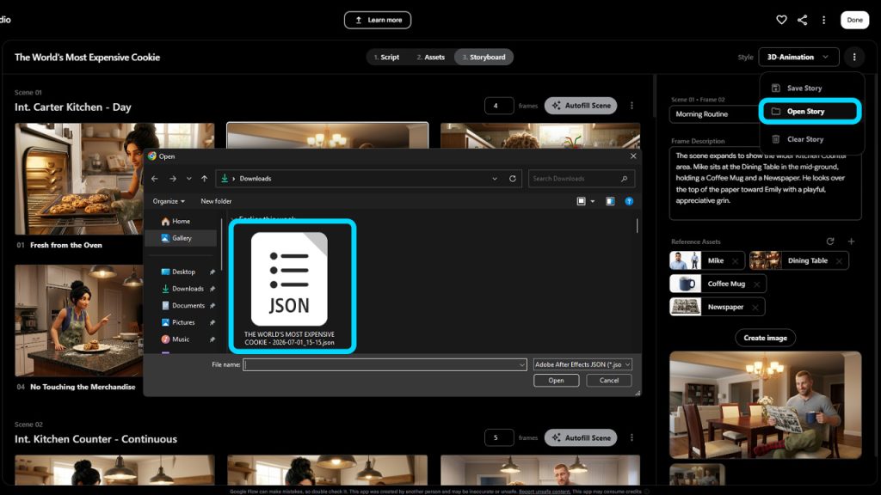Image resolution: width=881 pixels, height=495 pixels.
Task: Pin toggle next to Music
Action: (213, 339)
